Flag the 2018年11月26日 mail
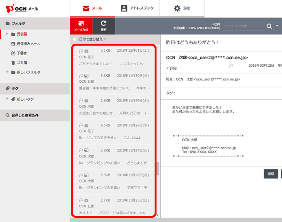This screenshot has width=282, height=222. (81, 175)
